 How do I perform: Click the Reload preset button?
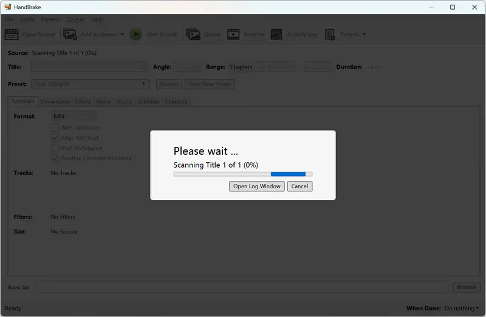(169, 84)
